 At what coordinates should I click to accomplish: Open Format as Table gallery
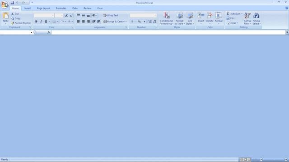(x=179, y=18)
